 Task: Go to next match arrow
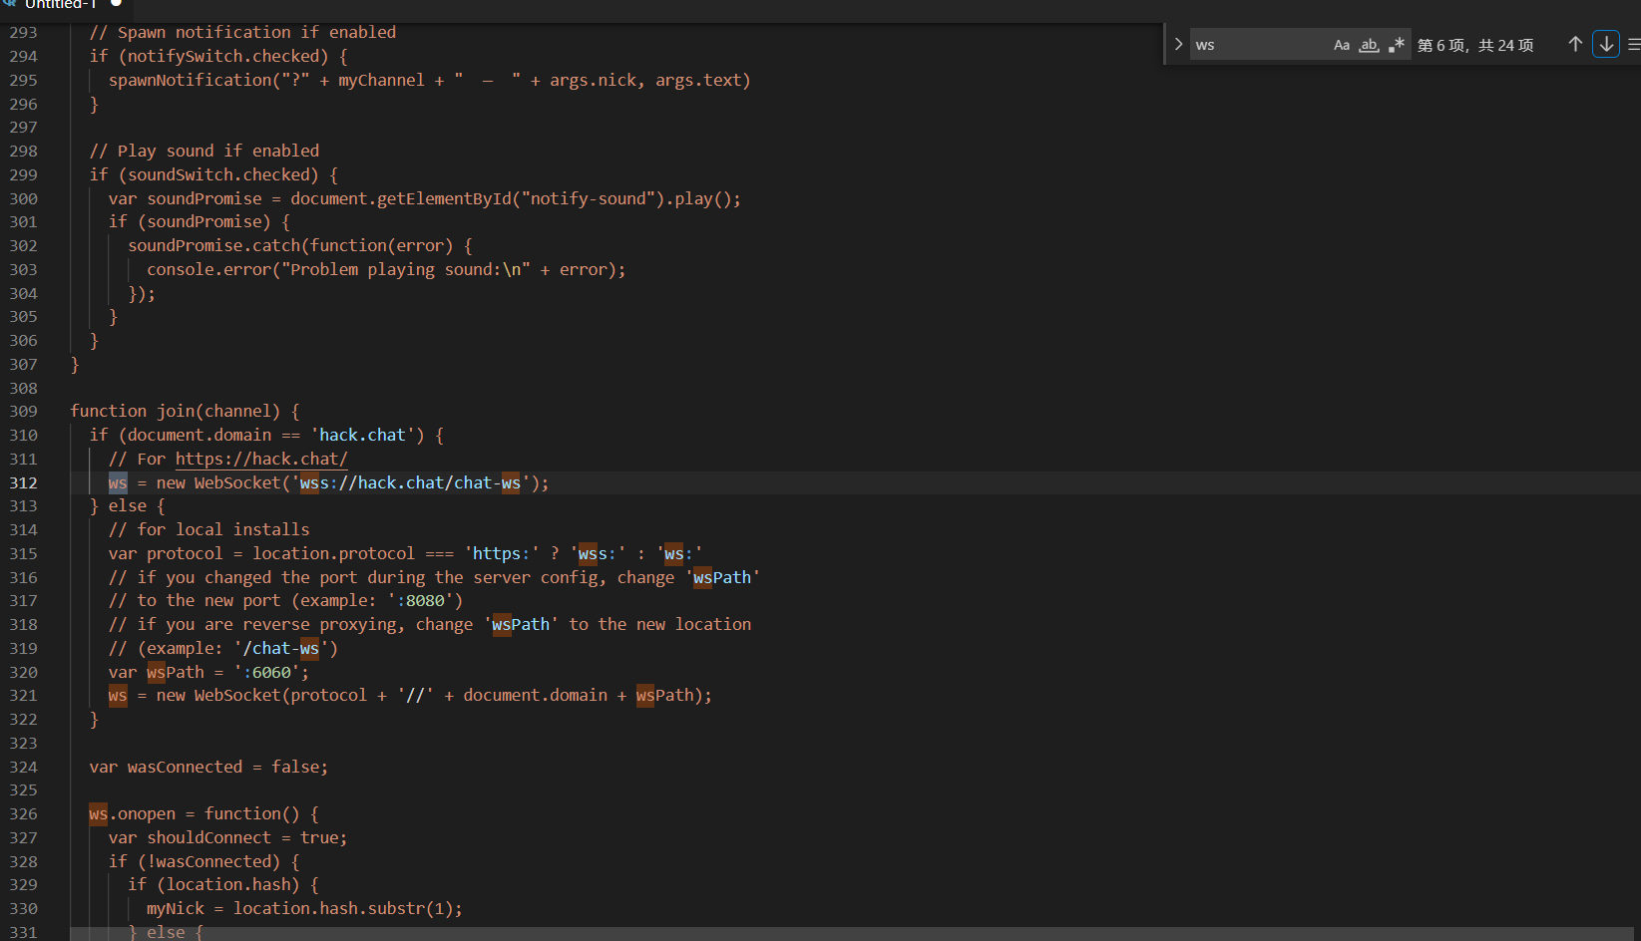pos(1606,45)
